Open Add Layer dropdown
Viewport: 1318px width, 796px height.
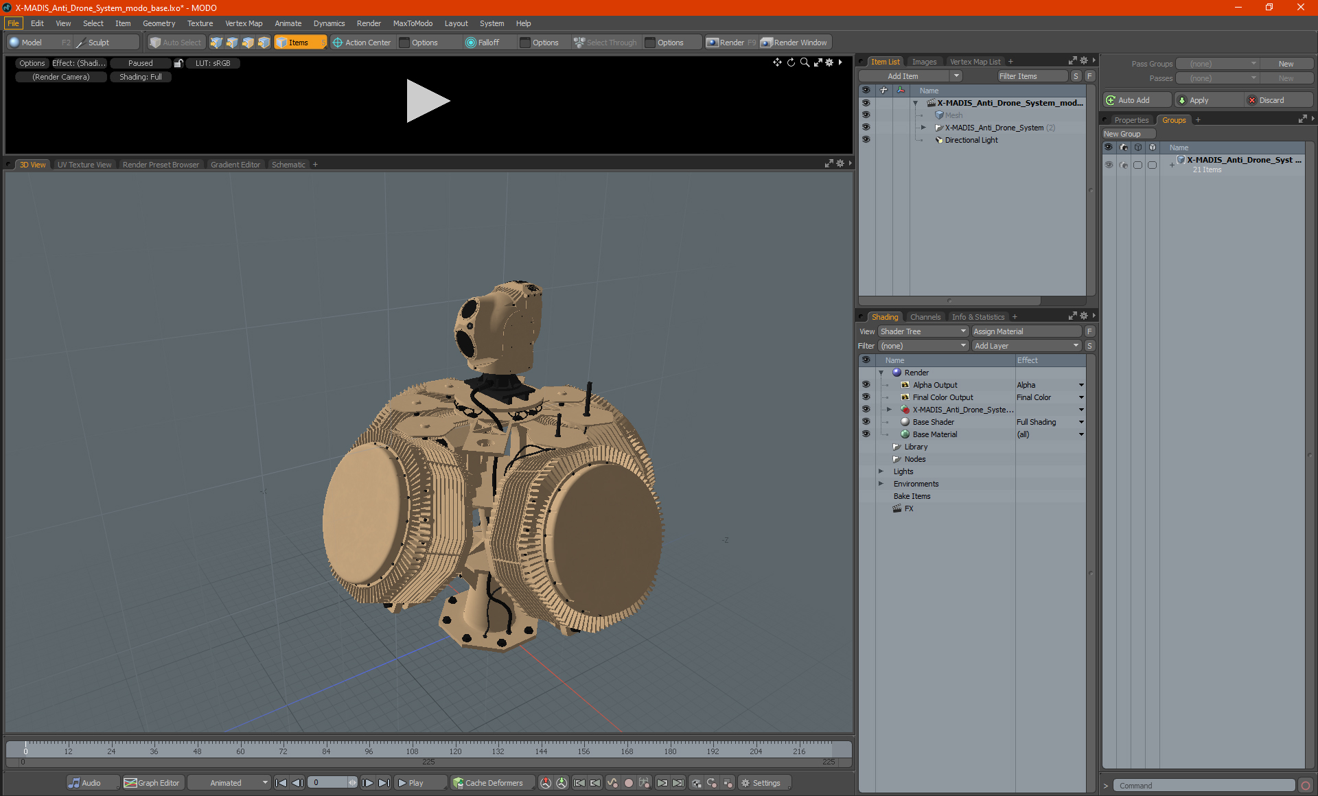click(1026, 346)
